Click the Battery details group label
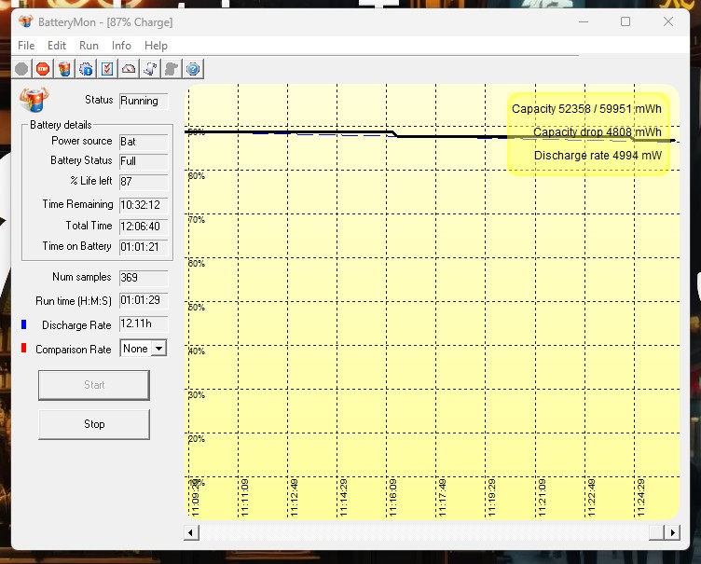701x564 pixels. (61, 125)
